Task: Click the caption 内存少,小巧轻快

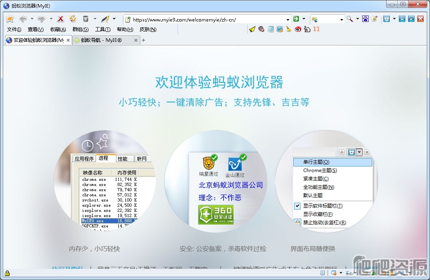Action: [94, 249]
